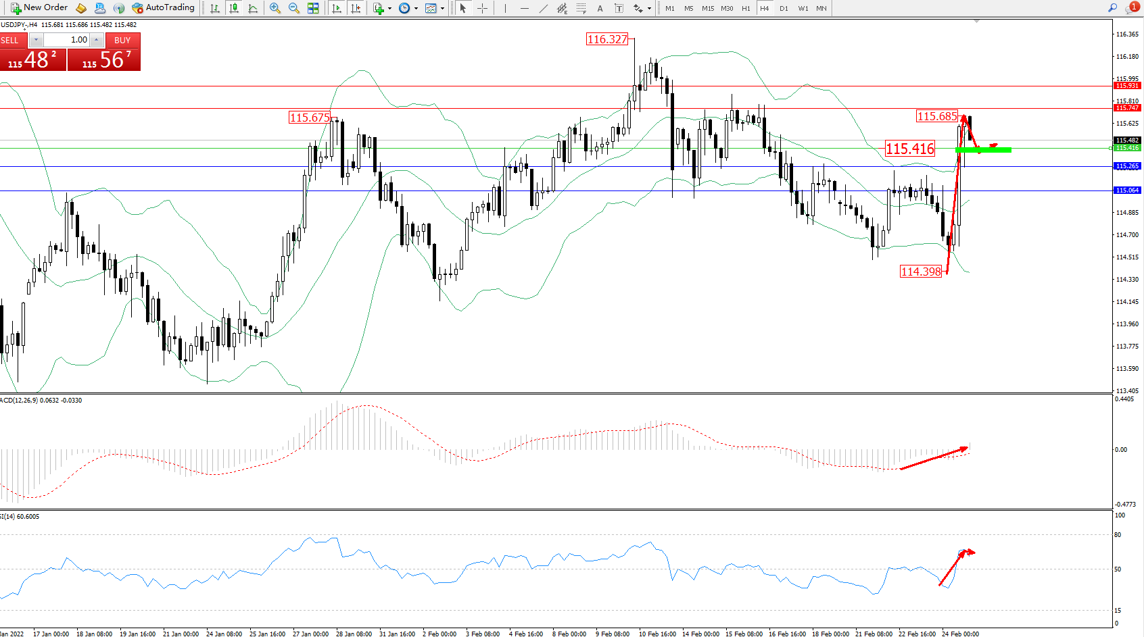Viewport: 1144px width, 637px height.
Task: Expand the chart periods clock dropdown
Action: [x=408, y=8]
